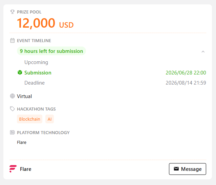This screenshot has height=185, width=216.
Task: Click the Virtual location label
Action: pyautogui.click(x=24, y=96)
